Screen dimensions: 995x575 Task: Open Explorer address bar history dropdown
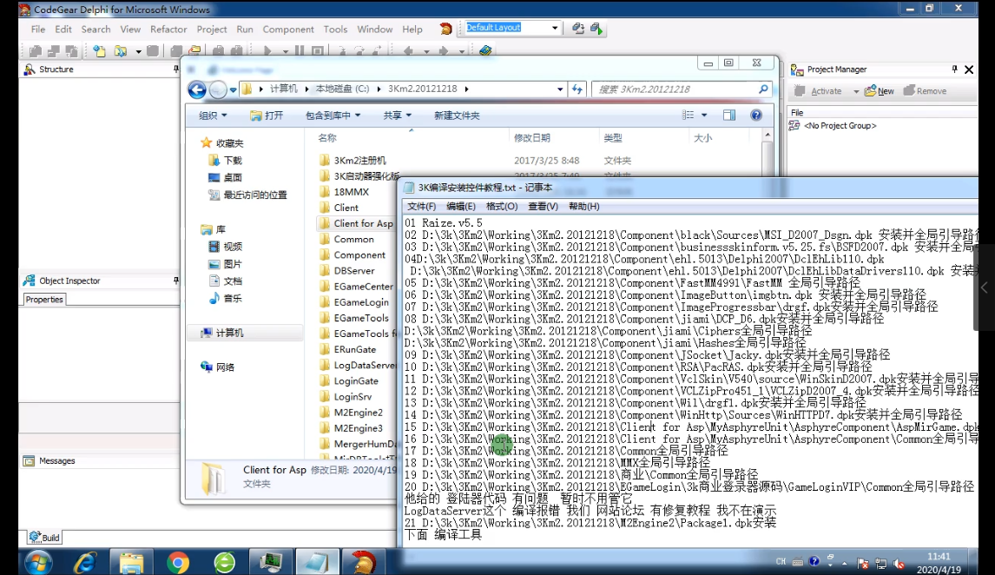(560, 89)
